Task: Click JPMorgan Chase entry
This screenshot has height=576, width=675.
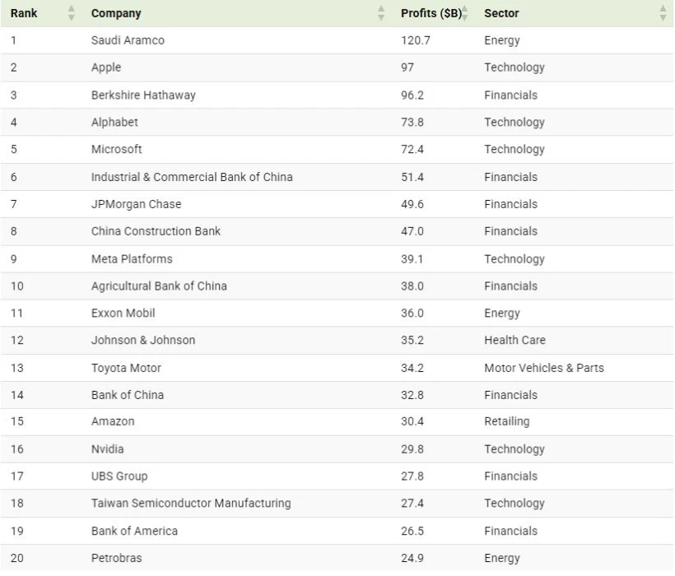Action: 136,204
